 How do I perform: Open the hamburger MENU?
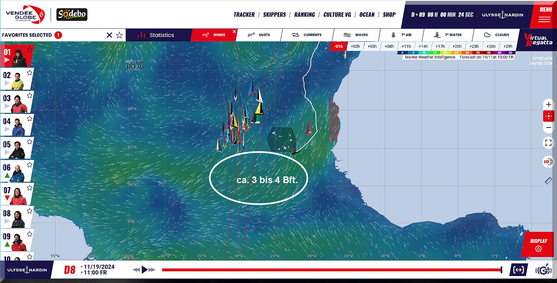pyautogui.click(x=544, y=15)
